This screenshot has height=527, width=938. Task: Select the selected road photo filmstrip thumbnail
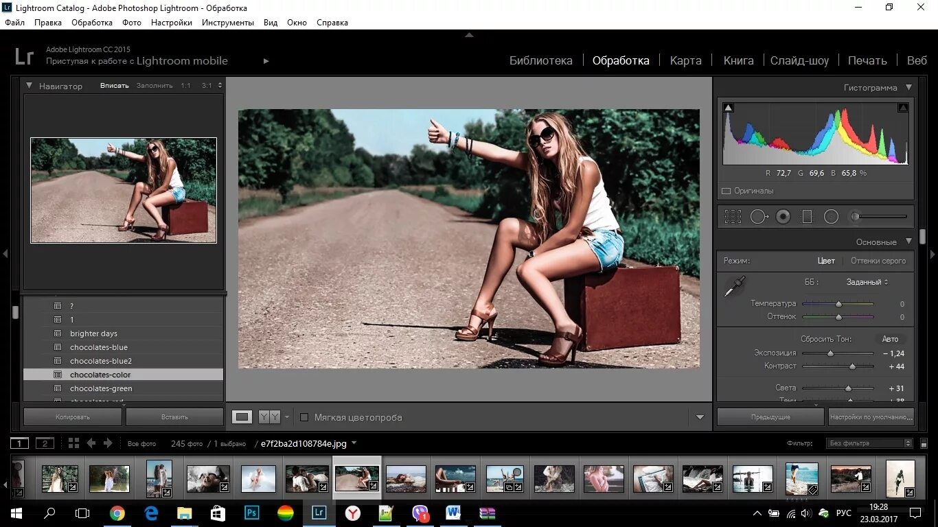[357, 478]
